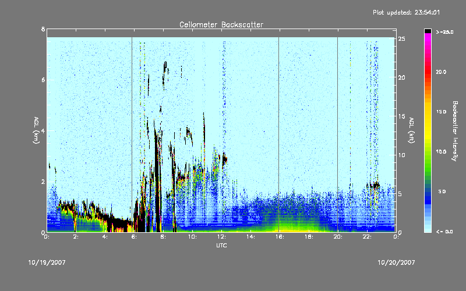Screen dimensions: 466x291
Task: Click the 6: hour tick label
Action: click(x=134, y=237)
